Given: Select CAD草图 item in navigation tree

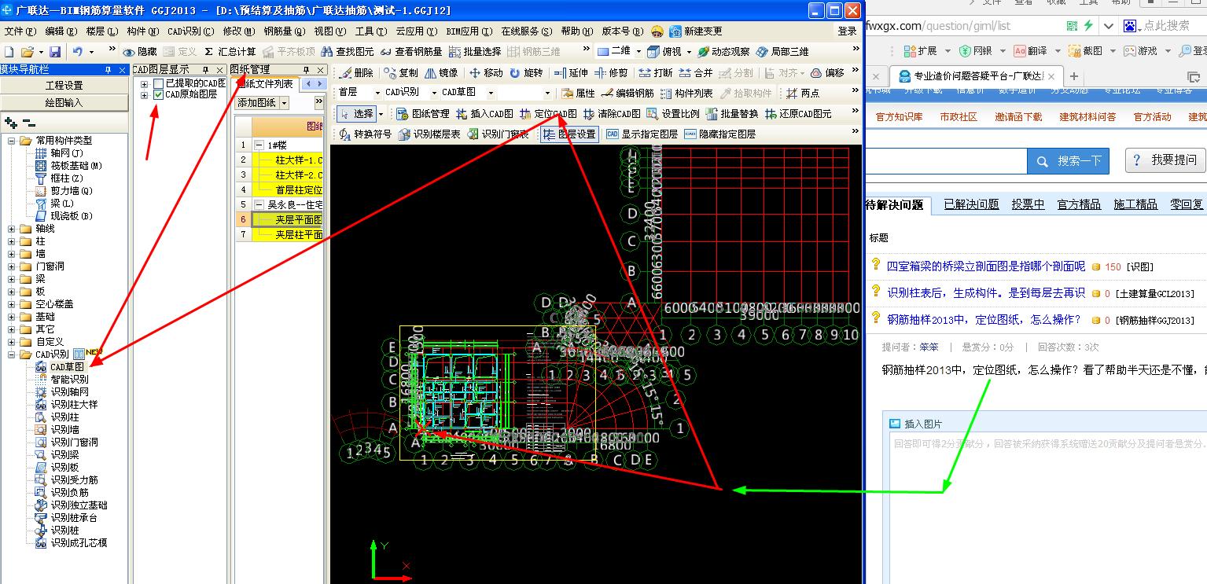Looking at the screenshot, I should click(67, 367).
